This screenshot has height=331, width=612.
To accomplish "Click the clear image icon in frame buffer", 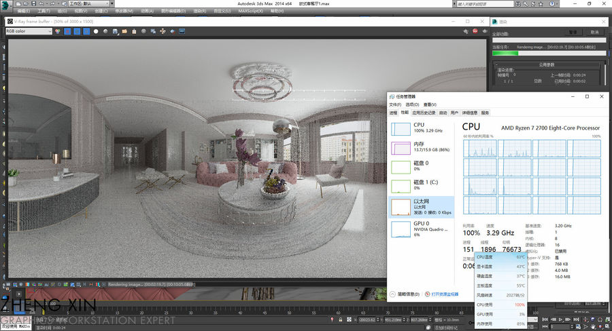I will [x=134, y=31].
